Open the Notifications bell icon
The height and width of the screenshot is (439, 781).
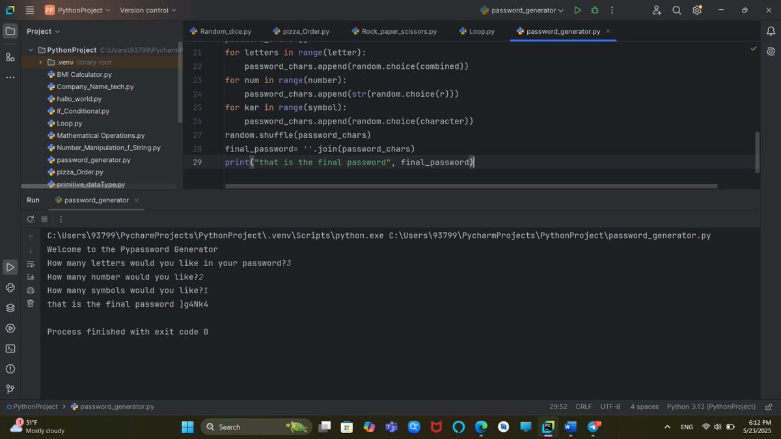[x=771, y=31]
